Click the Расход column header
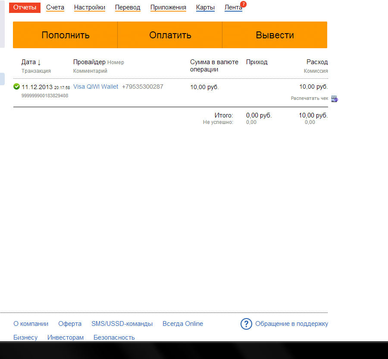The width and height of the screenshot is (388, 359). [317, 62]
